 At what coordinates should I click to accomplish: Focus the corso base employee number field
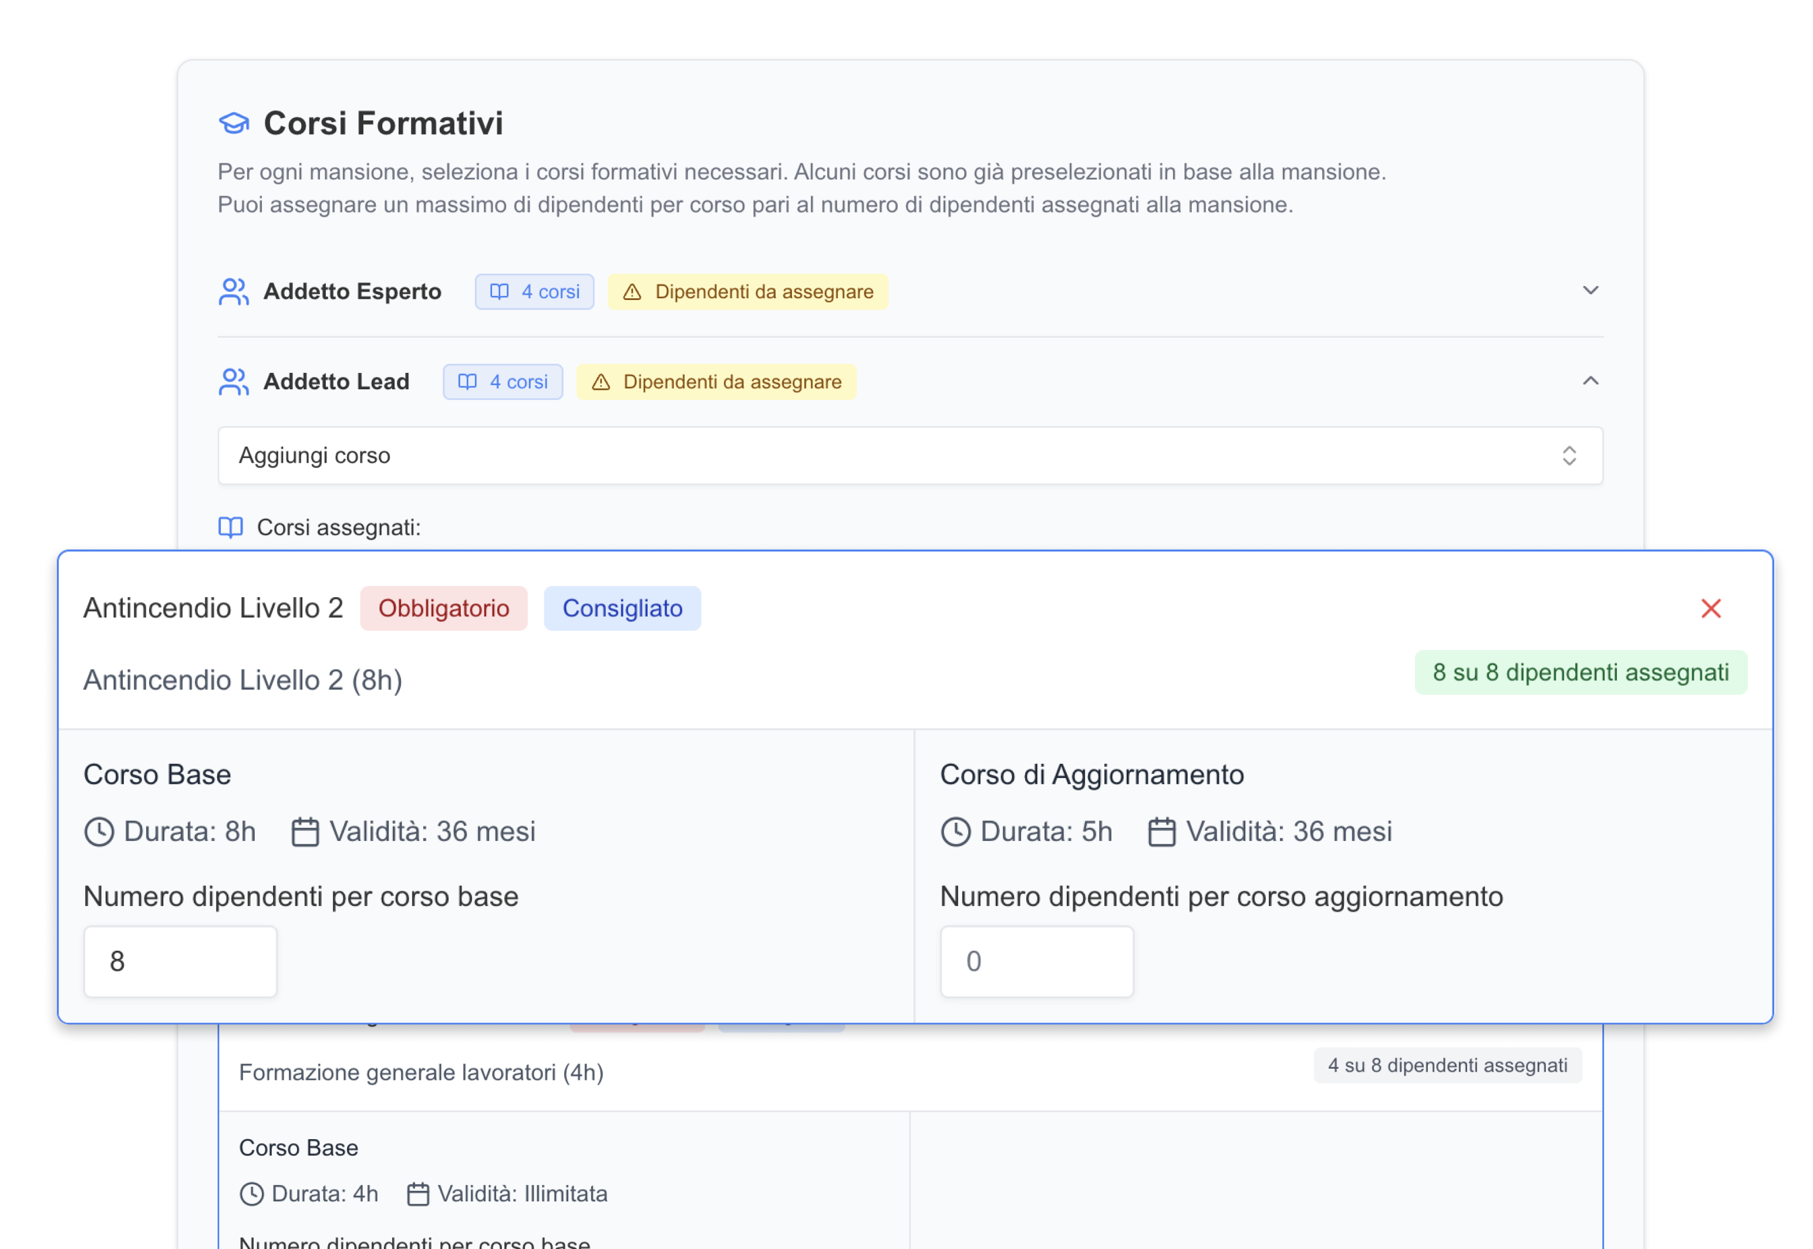tap(181, 961)
